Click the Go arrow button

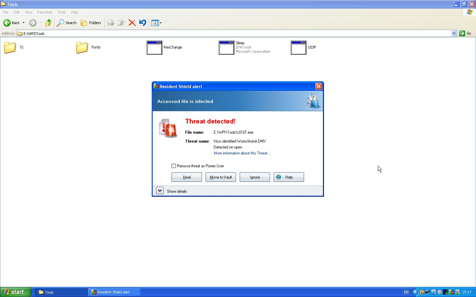pyautogui.click(x=462, y=33)
